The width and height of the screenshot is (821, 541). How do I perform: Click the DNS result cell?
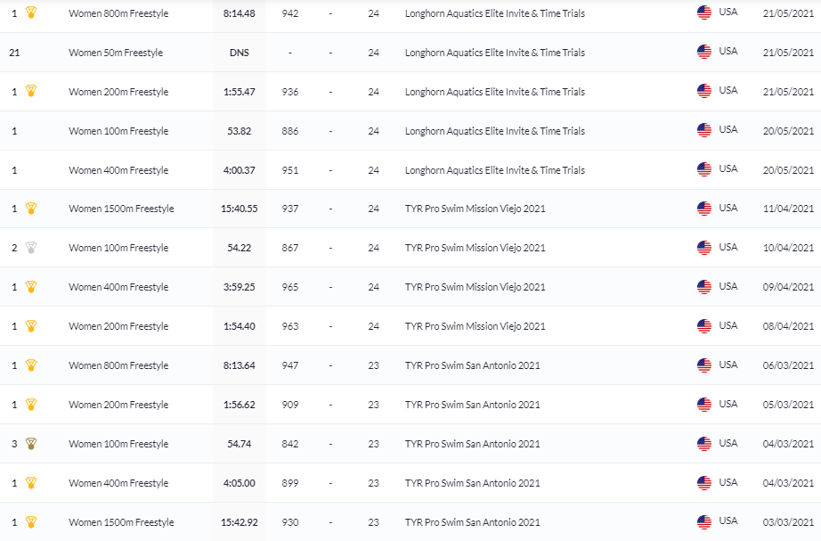point(239,53)
